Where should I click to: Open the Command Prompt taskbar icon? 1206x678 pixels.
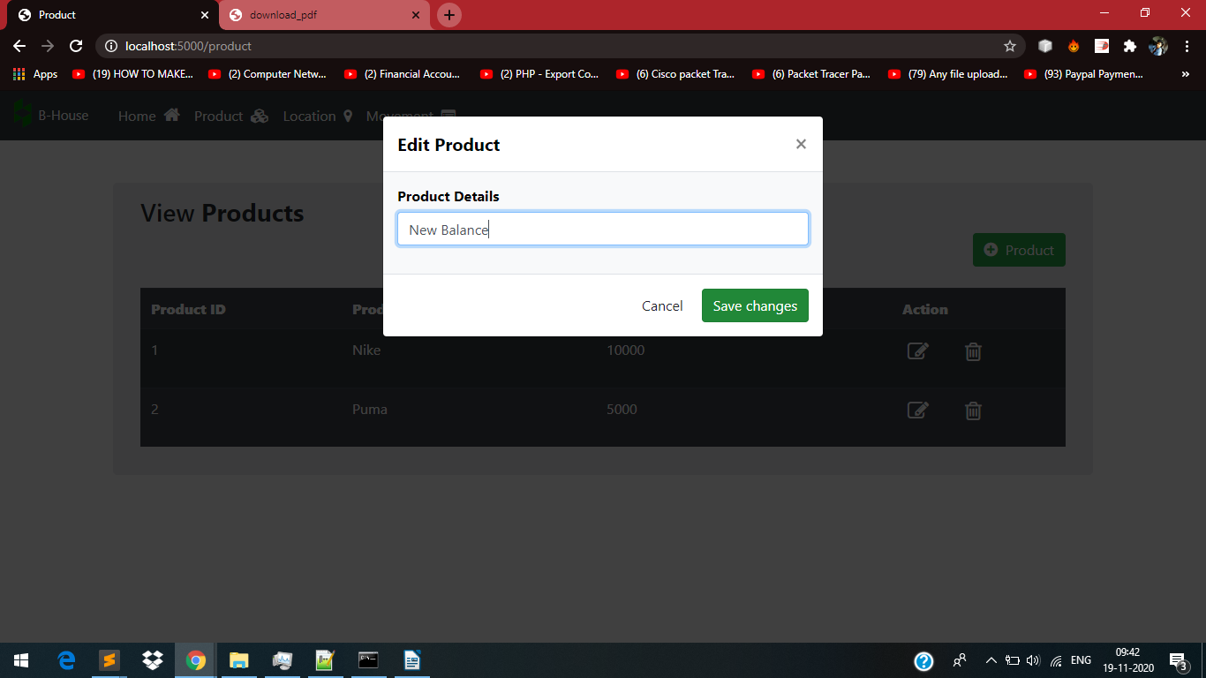pyautogui.click(x=369, y=660)
